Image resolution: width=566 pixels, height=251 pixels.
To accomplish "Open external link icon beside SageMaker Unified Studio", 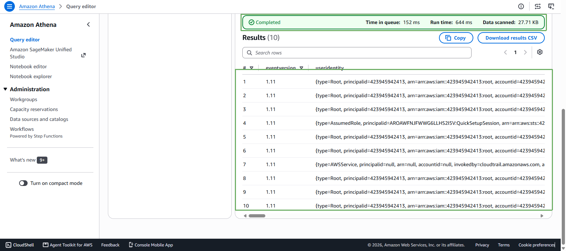I will (83, 55).
